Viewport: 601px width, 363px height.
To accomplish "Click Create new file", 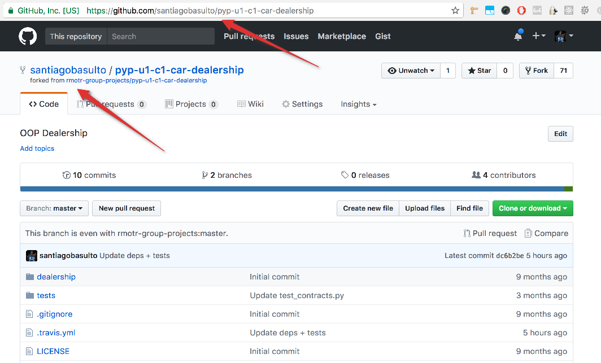I will coord(368,208).
